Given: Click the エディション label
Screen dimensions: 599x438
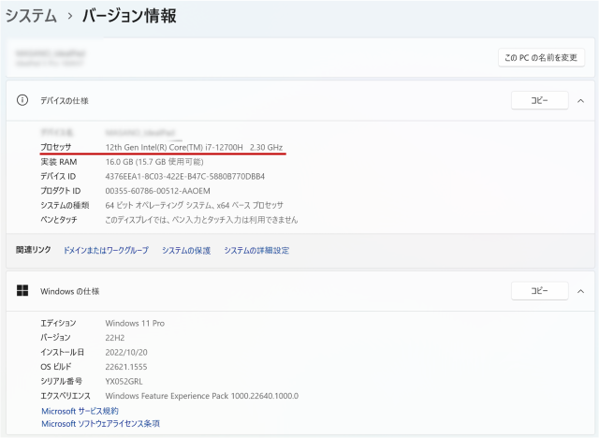Looking at the screenshot, I should [58, 323].
